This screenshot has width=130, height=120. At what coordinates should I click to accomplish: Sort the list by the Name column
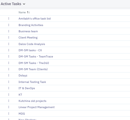coord(28,12)
